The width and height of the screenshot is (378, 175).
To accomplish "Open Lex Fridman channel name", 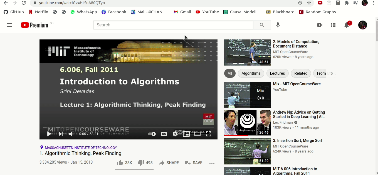I will pos(283,122).
